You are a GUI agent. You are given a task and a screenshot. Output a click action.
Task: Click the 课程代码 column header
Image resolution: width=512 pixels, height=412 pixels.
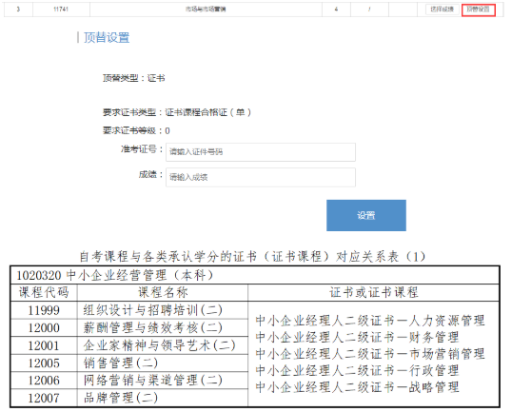44,292
